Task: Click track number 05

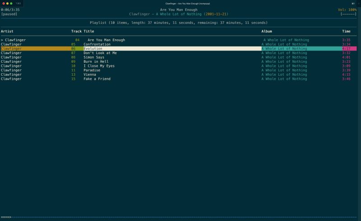Action: coord(73,44)
